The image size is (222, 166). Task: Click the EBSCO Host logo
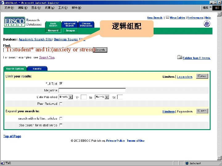[14, 22]
